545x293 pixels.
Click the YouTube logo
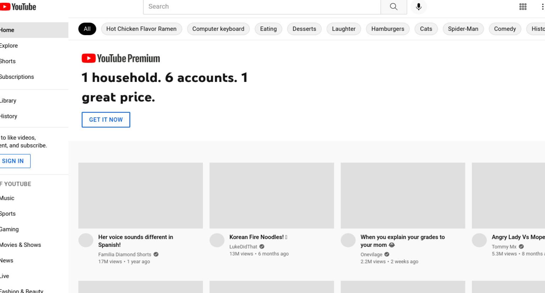18,7
